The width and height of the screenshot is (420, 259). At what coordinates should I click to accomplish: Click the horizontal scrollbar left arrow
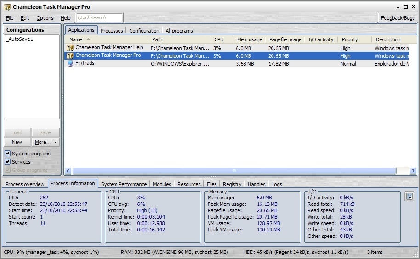click(68, 171)
